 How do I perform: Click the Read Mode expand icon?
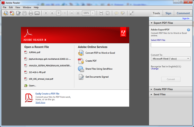(132, 13)
